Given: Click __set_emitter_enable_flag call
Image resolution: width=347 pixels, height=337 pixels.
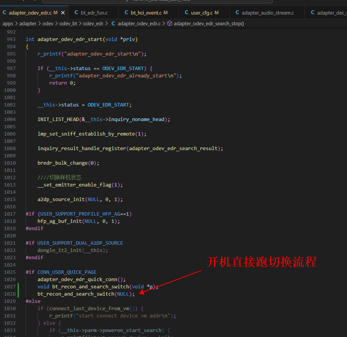Looking at the screenshot, I should point(74,185).
